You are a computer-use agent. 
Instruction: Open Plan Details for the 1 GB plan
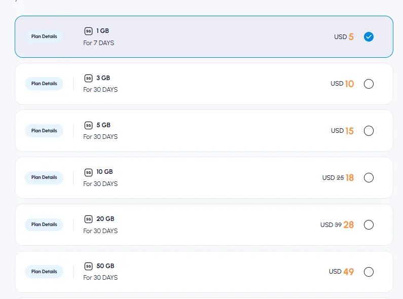44,36
